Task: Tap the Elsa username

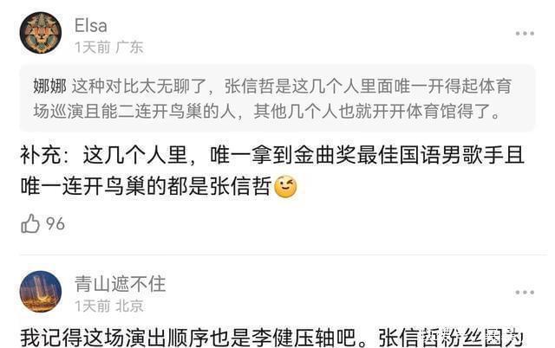Action: pyautogui.click(x=90, y=26)
